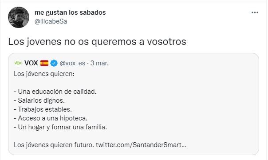
Task: Click the blue verified badge next to VOX
Action: point(54,63)
